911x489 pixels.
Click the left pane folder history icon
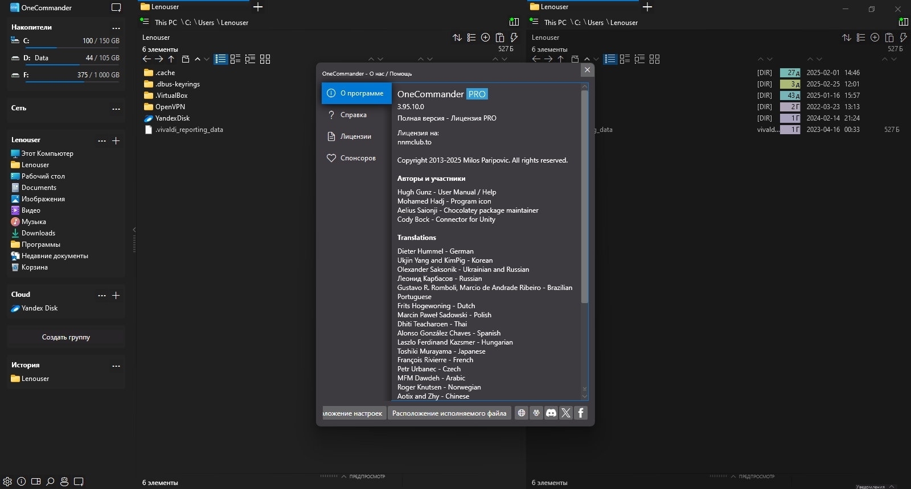click(x=185, y=59)
